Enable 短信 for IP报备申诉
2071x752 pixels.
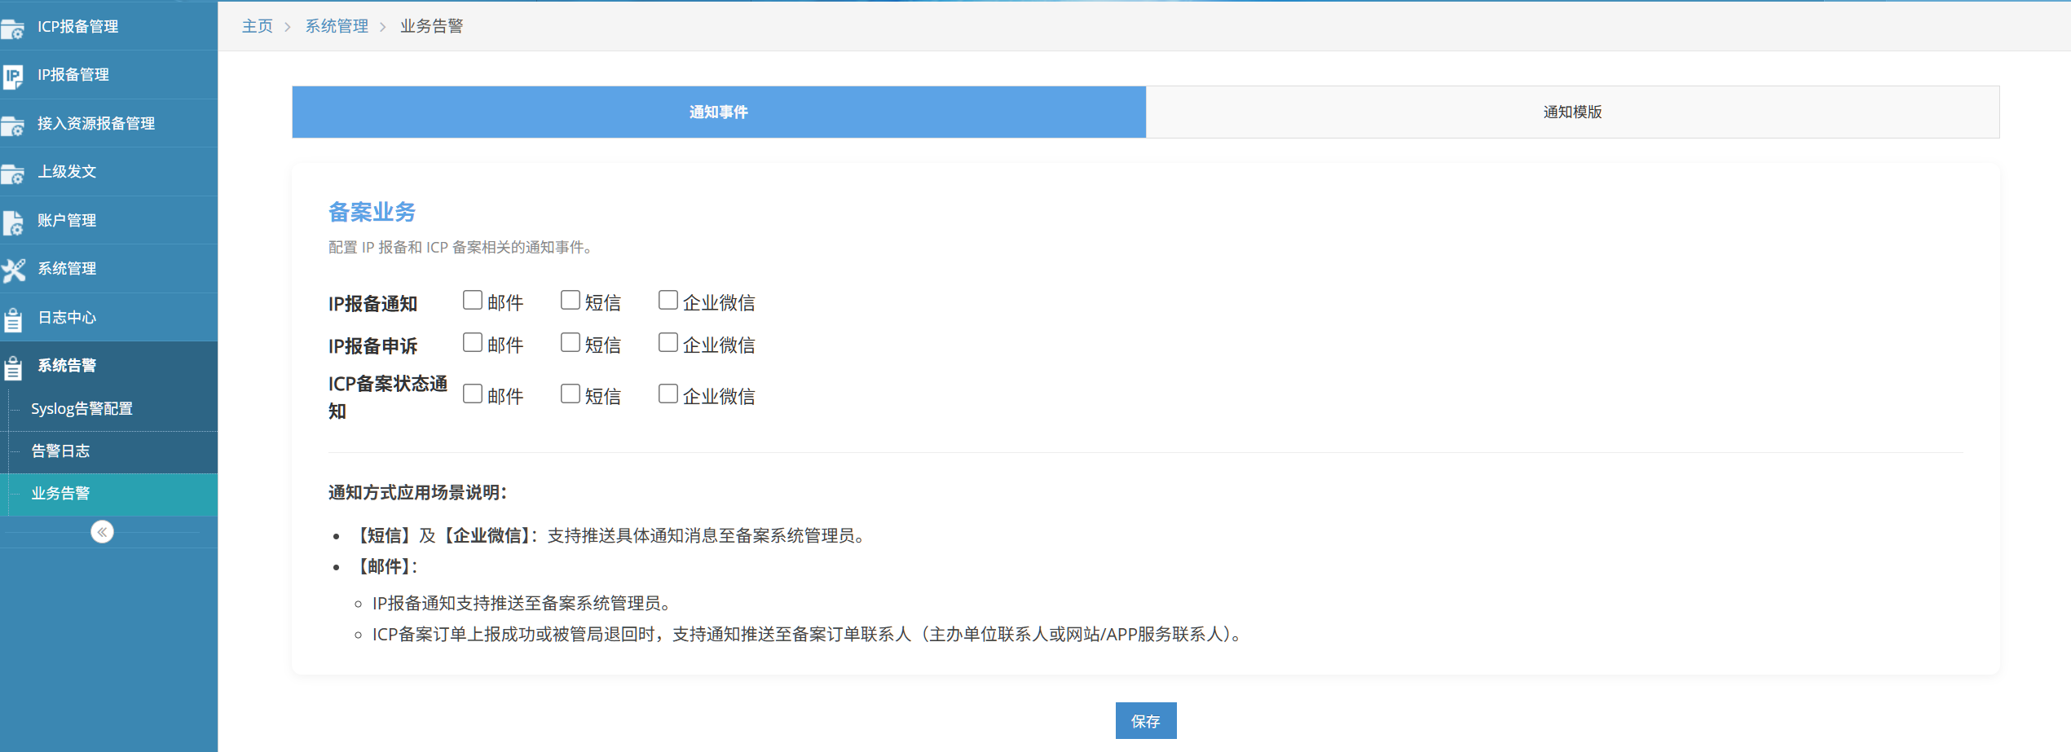pos(571,343)
